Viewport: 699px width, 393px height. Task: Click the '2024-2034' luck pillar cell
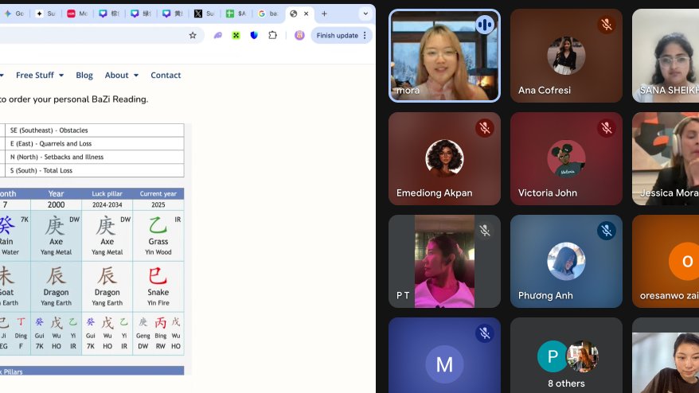107,204
